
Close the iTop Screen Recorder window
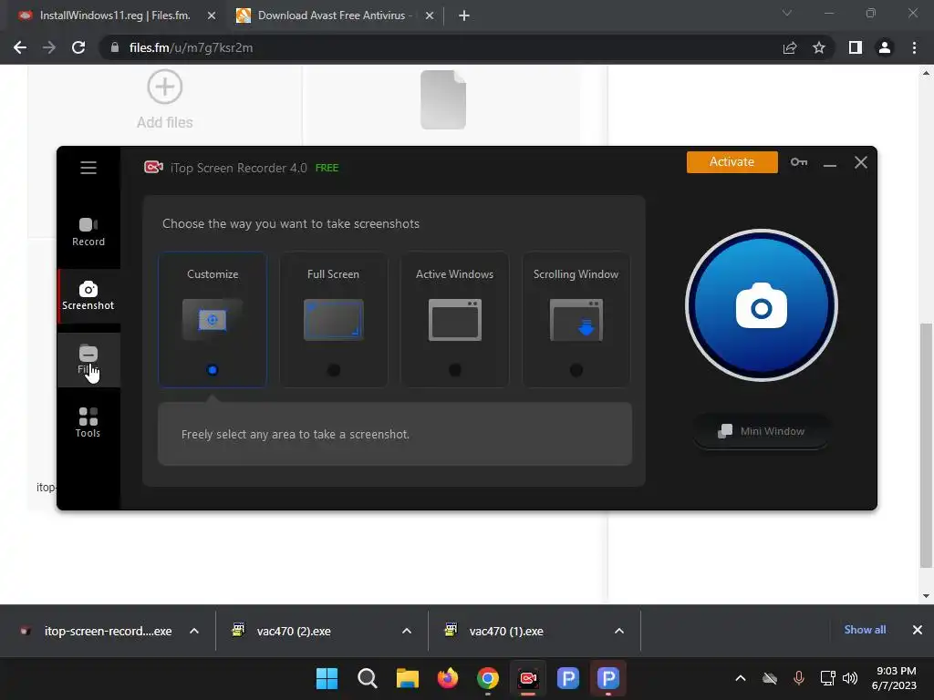861,162
